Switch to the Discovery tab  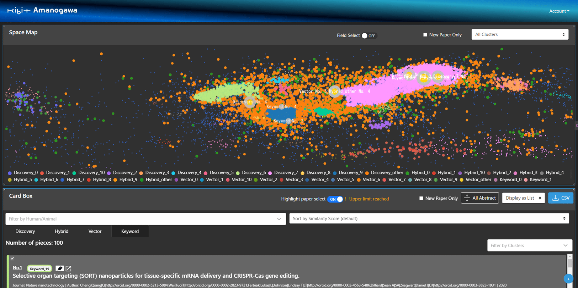(x=25, y=231)
